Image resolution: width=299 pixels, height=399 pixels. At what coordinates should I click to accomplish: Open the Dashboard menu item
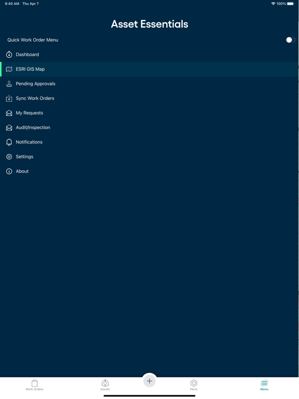(x=149, y=55)
